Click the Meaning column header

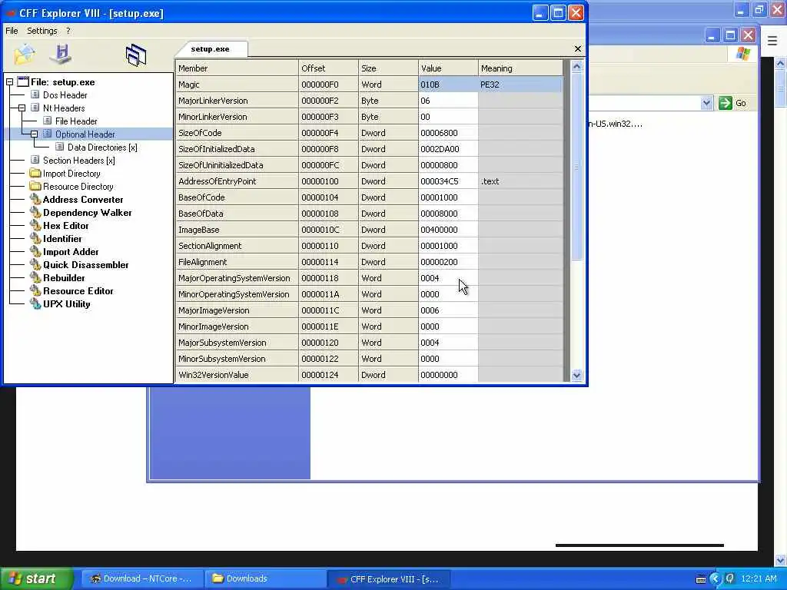pyautogui.click(x=520, y=68)
